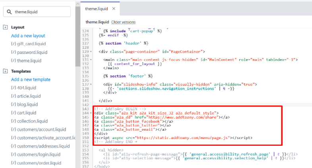Viewport: 312px width, 168px height.
Task: Click file icon beside collection.liquid
Action: [x=13, y=121]
